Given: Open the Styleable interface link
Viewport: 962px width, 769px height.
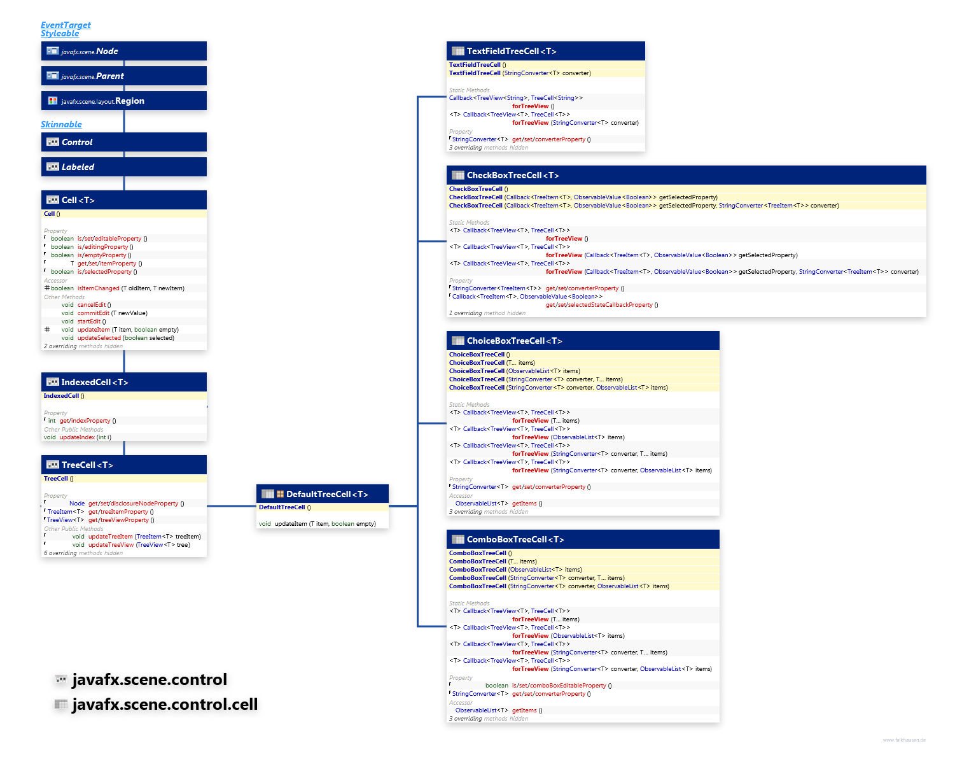Looking at the screenshot, I should pyautogui.click(x=60, y=33).
